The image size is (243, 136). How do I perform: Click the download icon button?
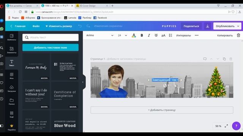tap(208, 26)
